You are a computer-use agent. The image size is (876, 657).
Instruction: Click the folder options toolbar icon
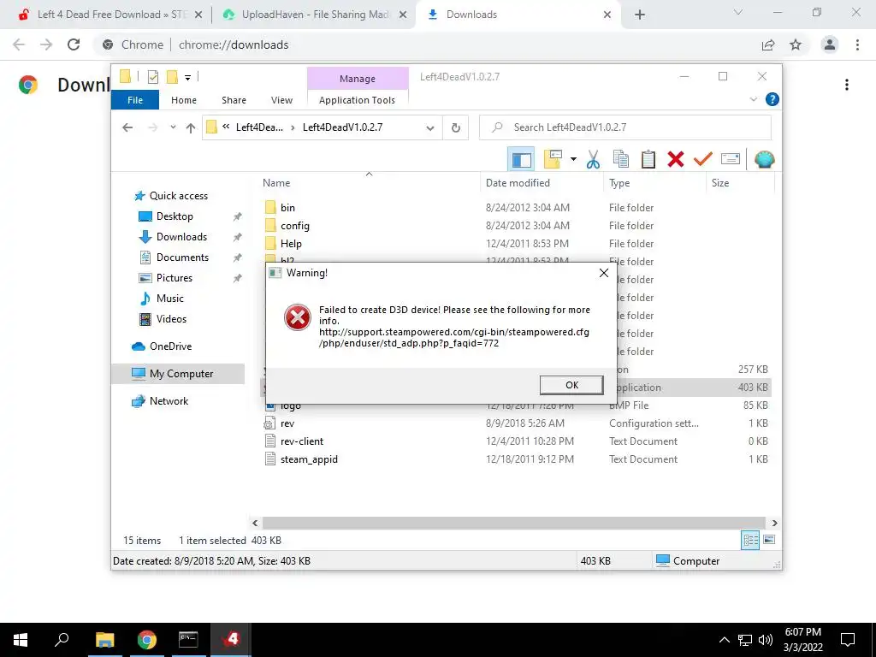552,159
